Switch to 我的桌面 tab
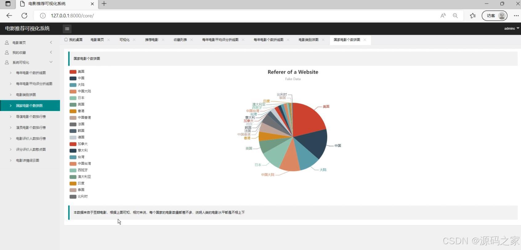 (x=74, y=40)
